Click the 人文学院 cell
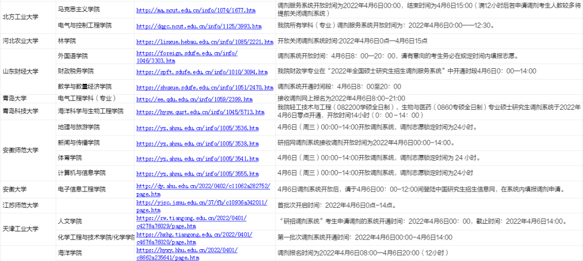Viewport: 583px width, 261px height. (95, 221)
